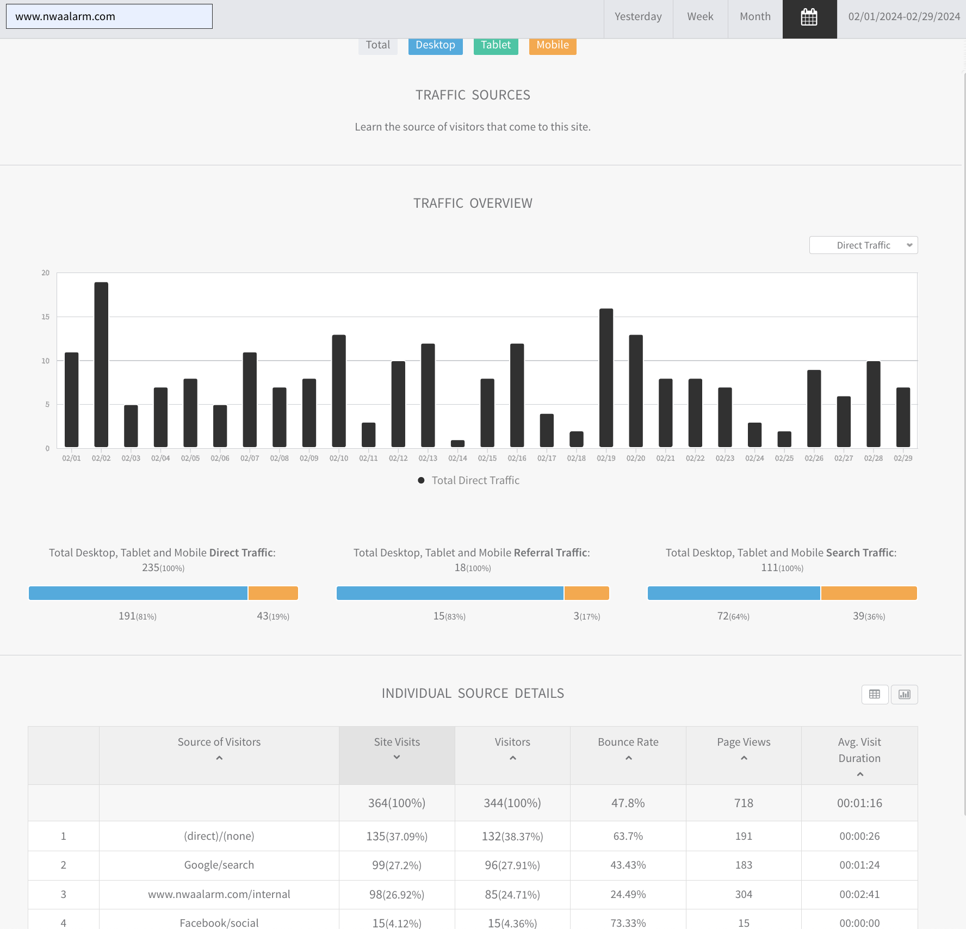Open the calendar date picker

pos(809,17)
